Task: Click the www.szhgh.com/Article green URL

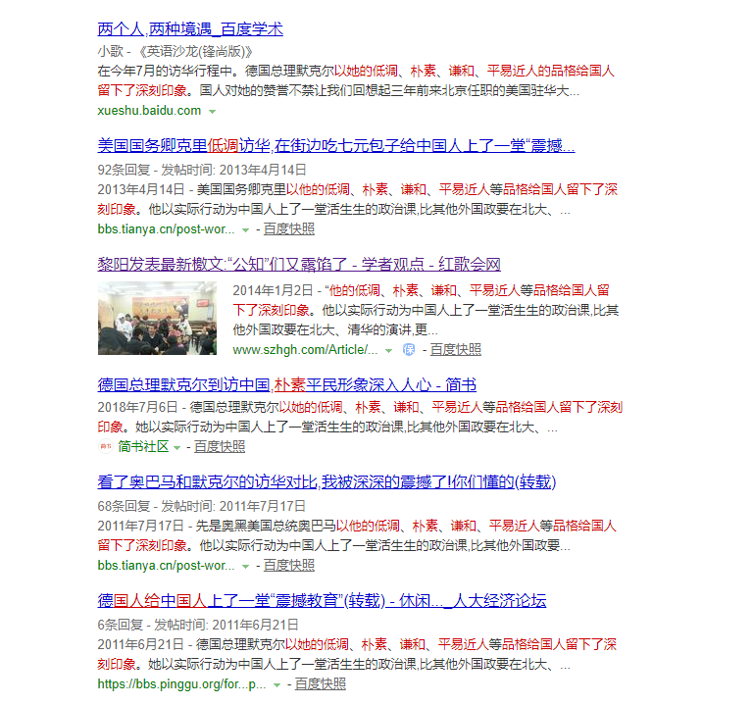Action: point(306,350)
